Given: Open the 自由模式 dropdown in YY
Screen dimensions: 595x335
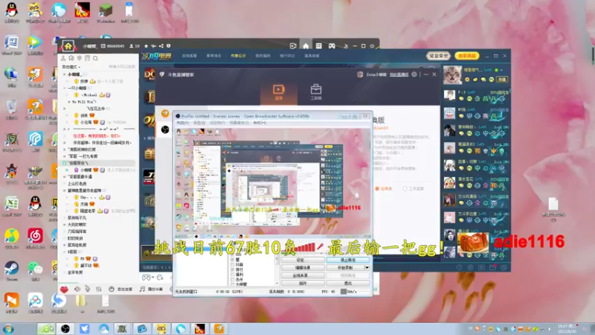Looking at the screenshot, I should tap(71, 67).
